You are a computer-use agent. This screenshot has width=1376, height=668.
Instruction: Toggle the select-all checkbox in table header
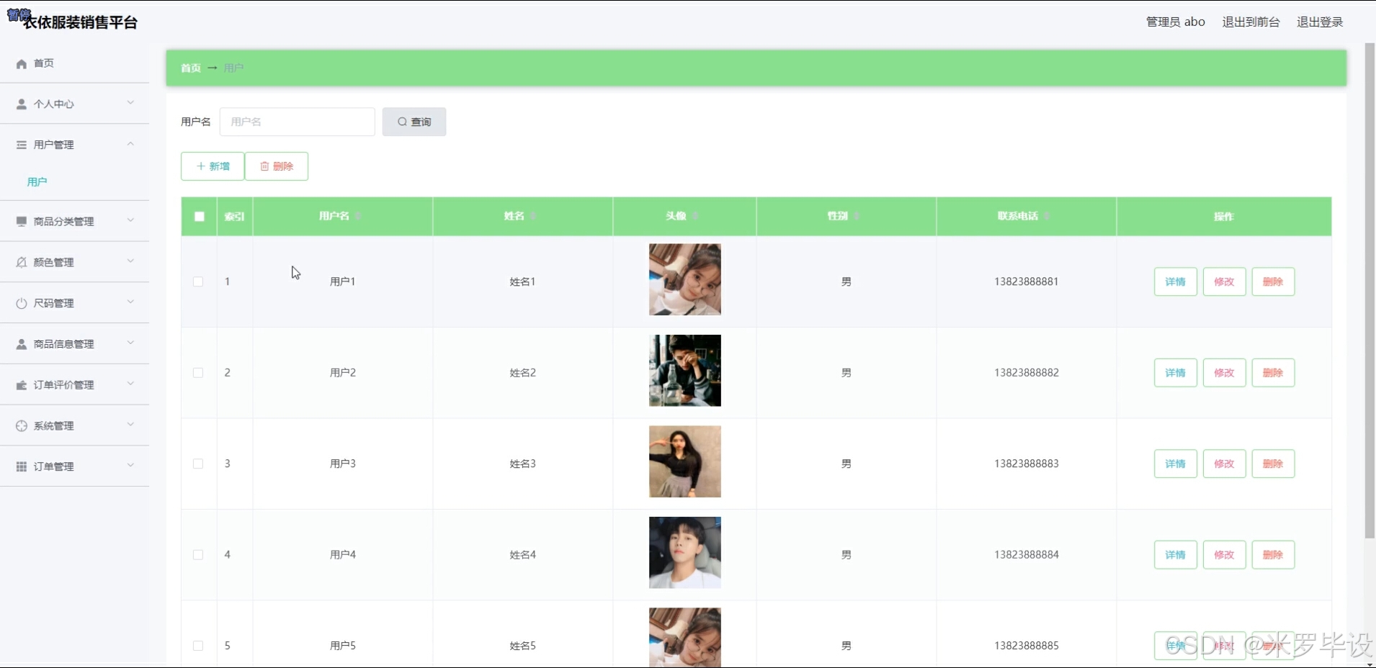[200, 217]
